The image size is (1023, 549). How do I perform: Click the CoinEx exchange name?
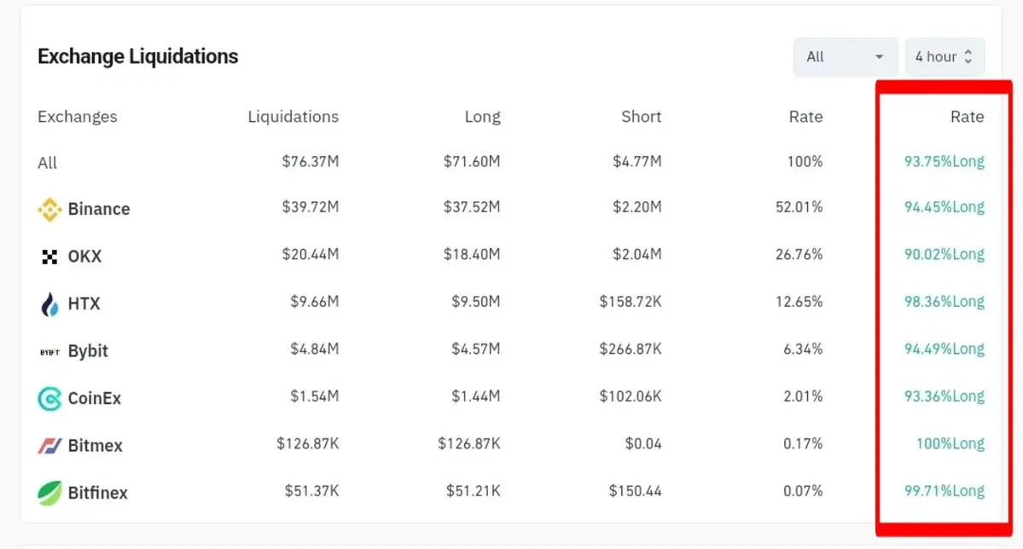coord(95,398)
